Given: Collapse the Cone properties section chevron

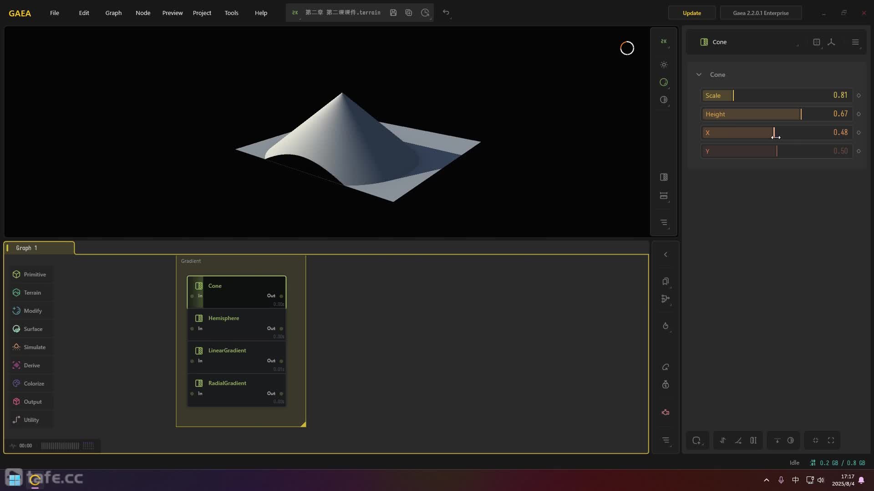Looking at the screenshot, I should [x=699, y=75].
